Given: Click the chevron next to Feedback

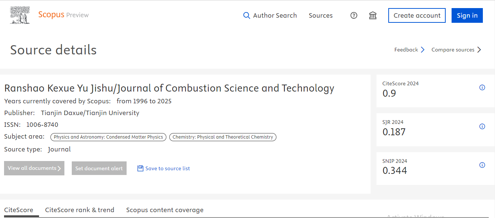Looking at the screenshot, I should coord(423,50).
